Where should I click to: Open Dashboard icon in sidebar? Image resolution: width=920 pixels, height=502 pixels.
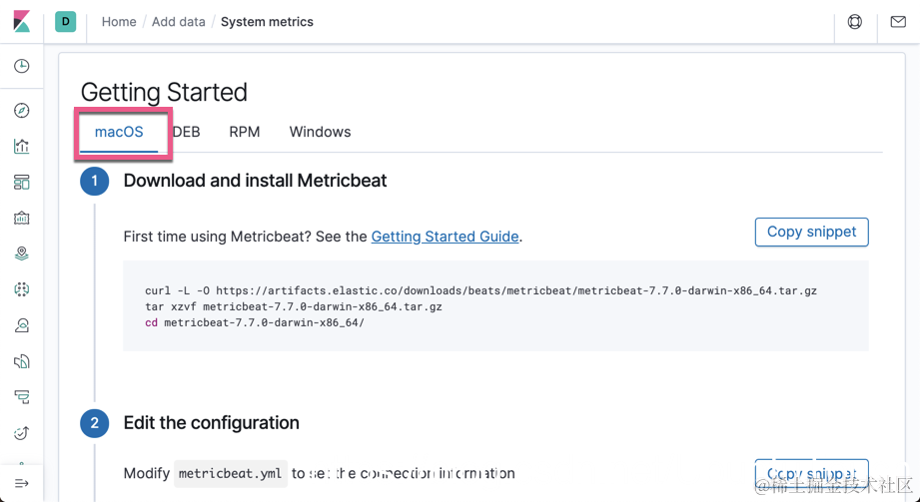(x=22, y=183)
